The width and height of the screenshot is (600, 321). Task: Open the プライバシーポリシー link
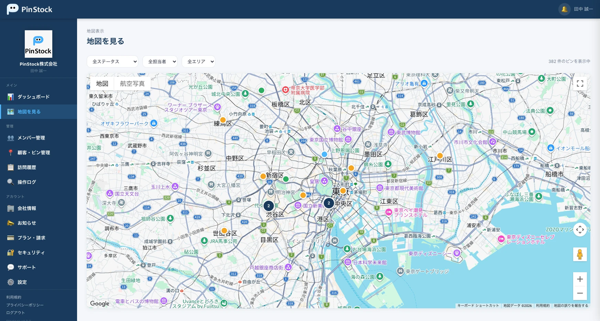[x=25, y=305]
